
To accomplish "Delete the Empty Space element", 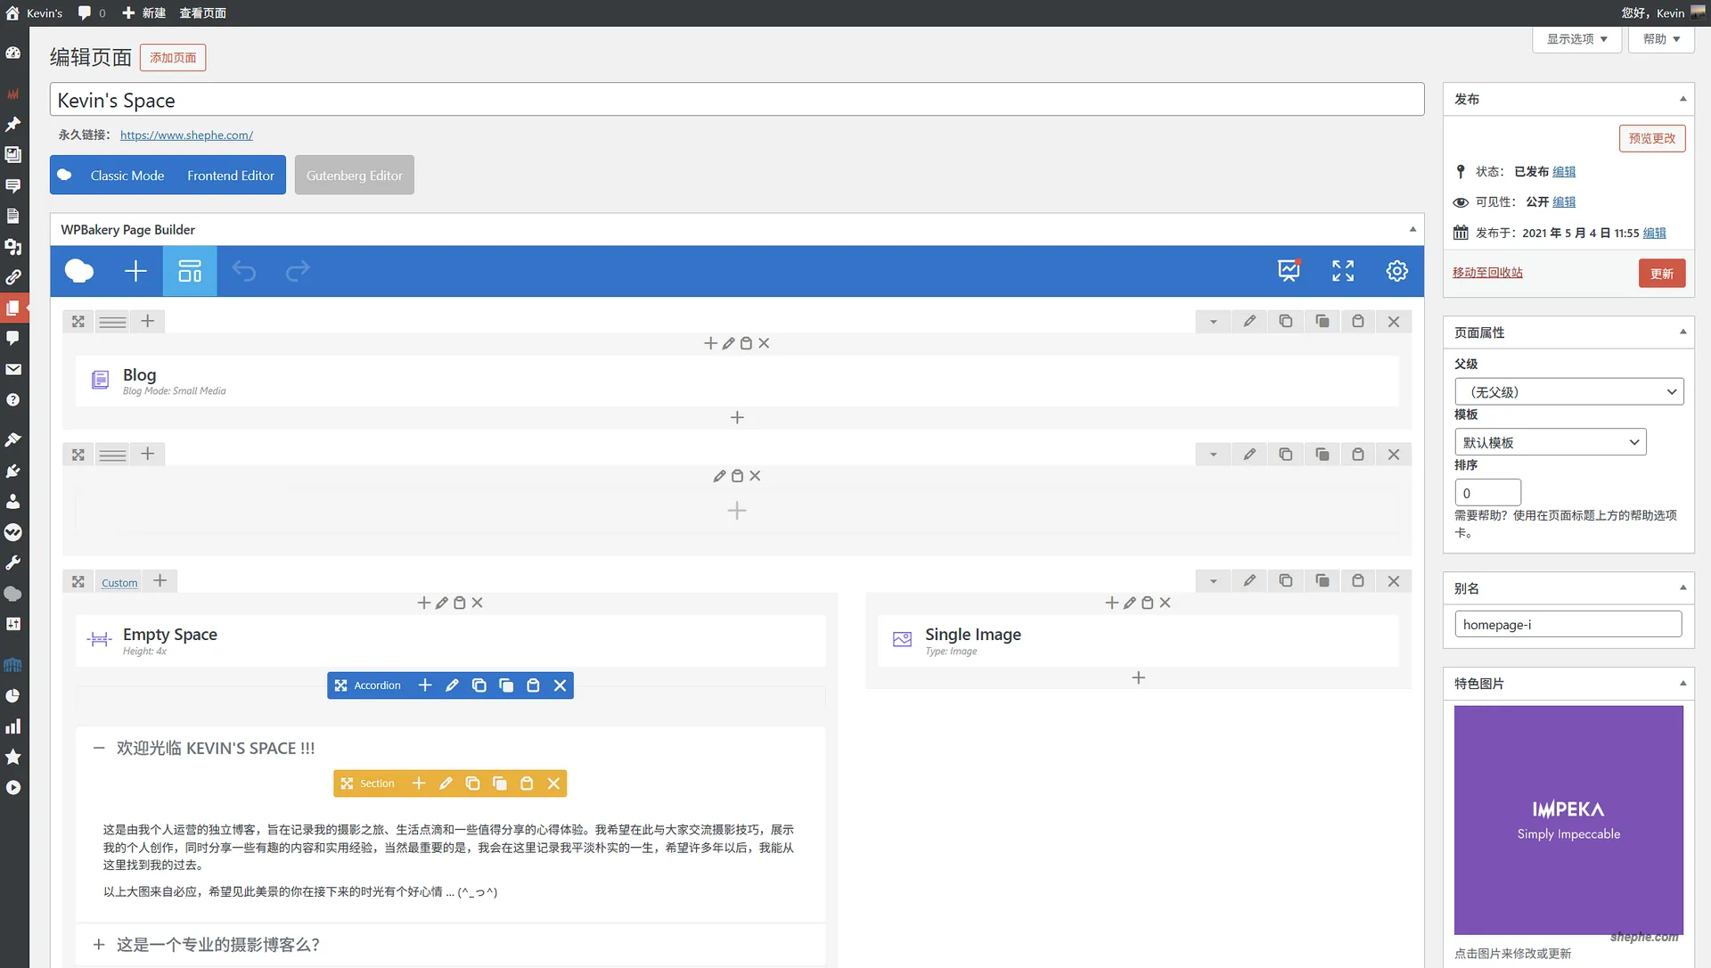I will click(477, 603).
